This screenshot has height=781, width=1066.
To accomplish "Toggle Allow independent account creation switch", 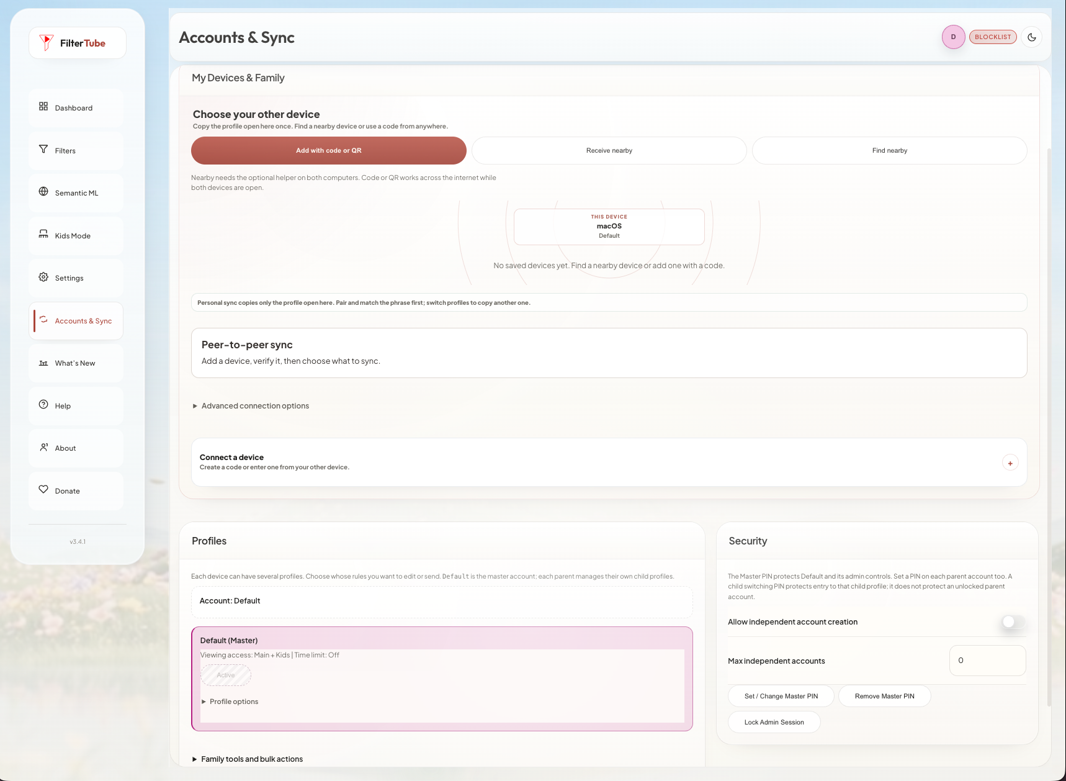I will click(x=1013, y=622).
